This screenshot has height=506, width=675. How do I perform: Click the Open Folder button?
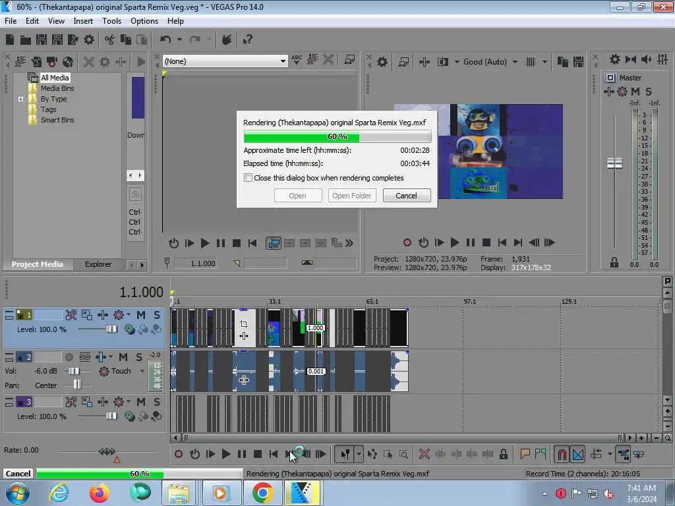tap(352, 195)
